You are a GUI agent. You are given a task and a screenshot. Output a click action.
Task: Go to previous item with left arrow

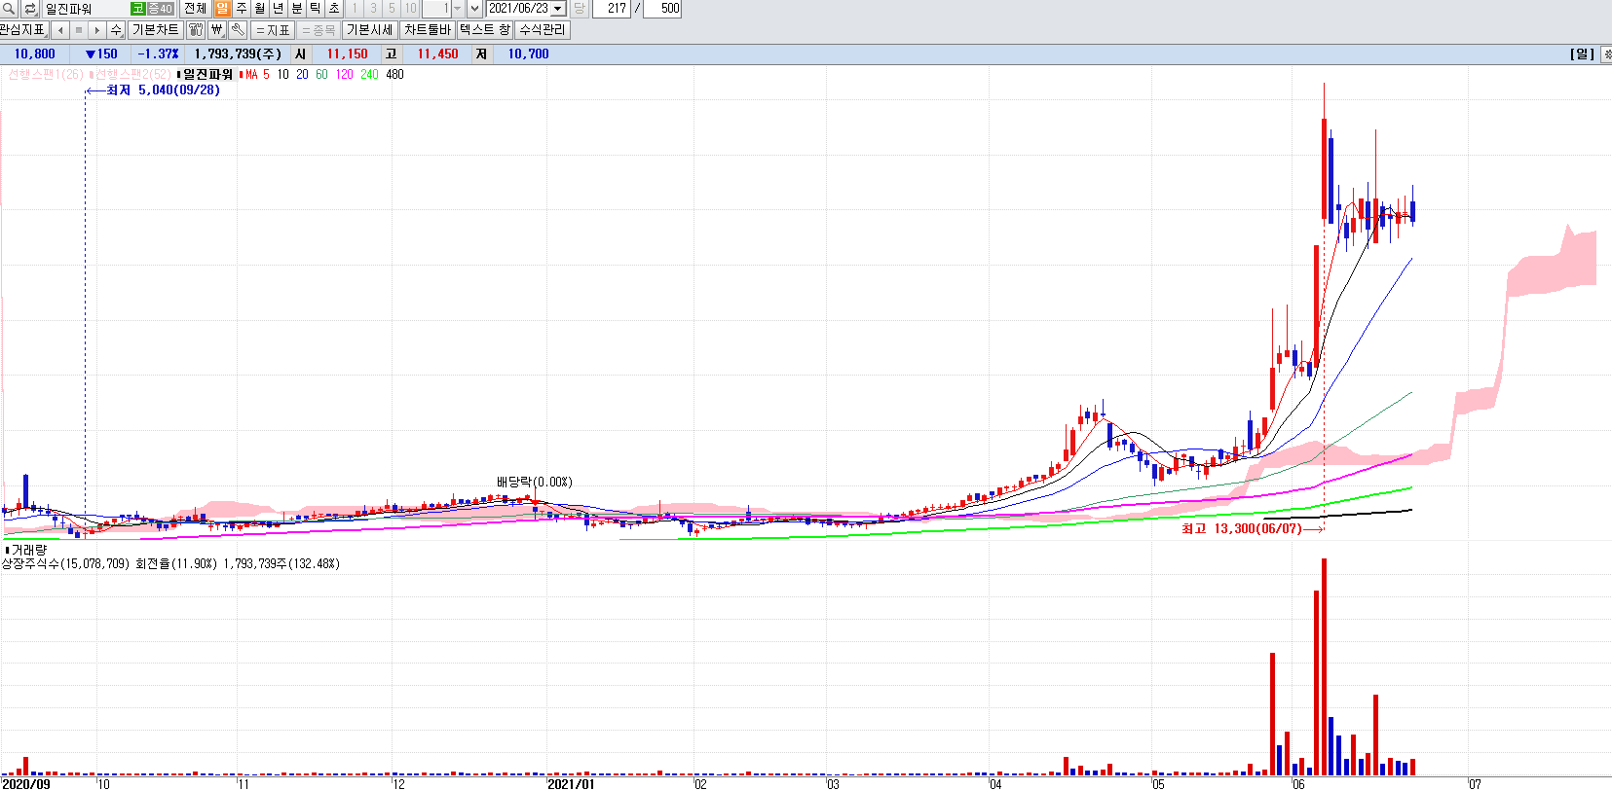click(x=60, y=30)
